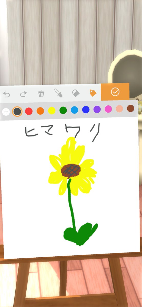142x307 pixels.
Task: Choose the red color swatch
Action: pyautogui.click(x=29, y=111)
